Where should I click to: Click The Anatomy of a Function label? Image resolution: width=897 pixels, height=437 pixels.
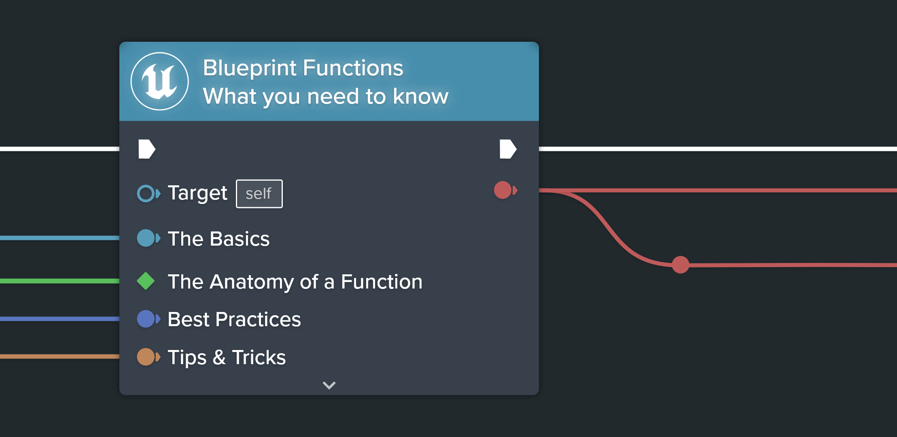tap(295, 282)
